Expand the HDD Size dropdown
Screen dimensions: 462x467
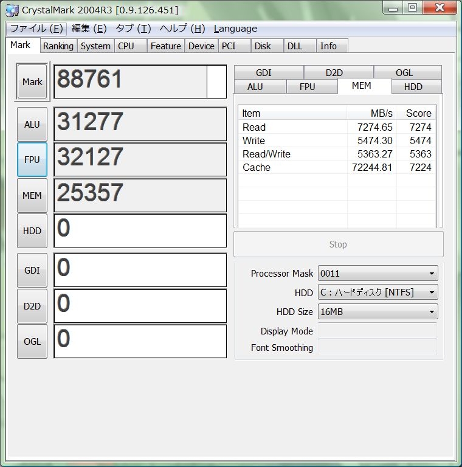coord(378,311)
